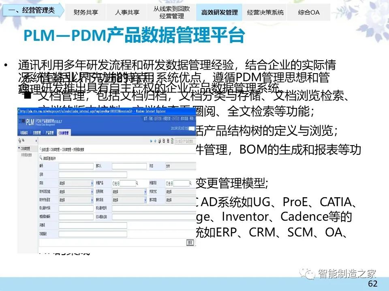Select the CBB库管理 tab in PDM
The image size is (389, 291).
(x=64, y=133)
